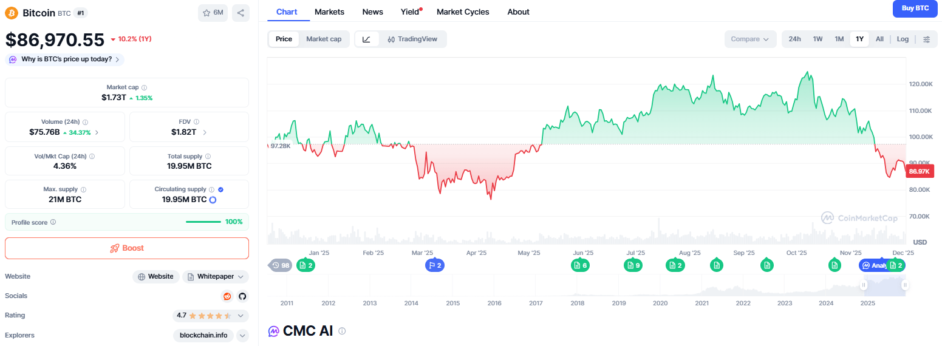Click the Profile score progress bar
Viewport: 942px width, 346px height.
pos(203,222)
